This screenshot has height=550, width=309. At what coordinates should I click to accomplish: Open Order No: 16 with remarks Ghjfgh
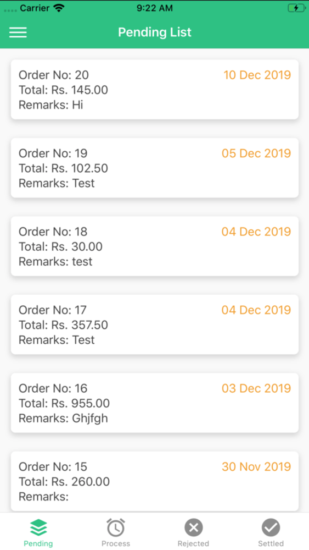click(155, 403)
